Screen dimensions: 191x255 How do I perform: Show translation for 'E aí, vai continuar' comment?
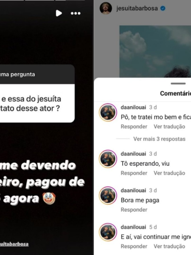(x=169, y=246)
